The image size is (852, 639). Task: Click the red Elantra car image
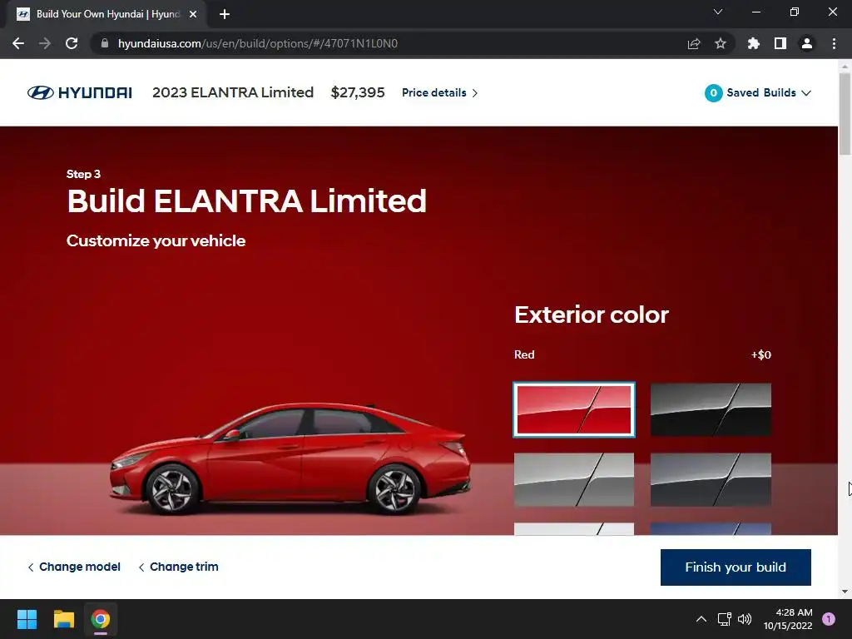[x=290, y=459]
